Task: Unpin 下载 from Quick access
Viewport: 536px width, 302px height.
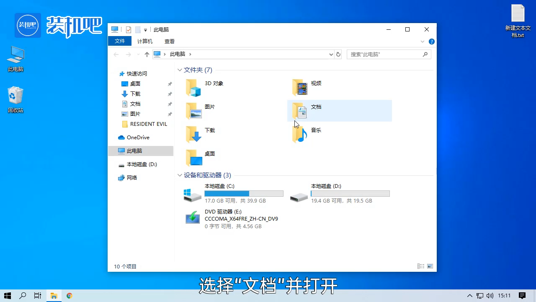Action: tap(170, 94)
